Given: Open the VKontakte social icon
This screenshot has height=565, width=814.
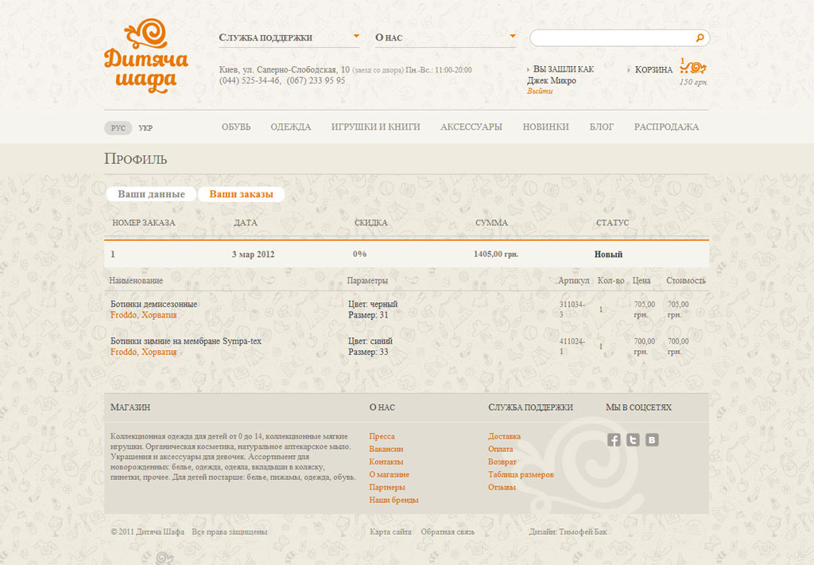Looking at the screenshot, I should (652, 440).
